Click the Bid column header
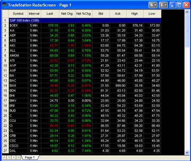This screenshot has height=161, width=191. point(101,14)
